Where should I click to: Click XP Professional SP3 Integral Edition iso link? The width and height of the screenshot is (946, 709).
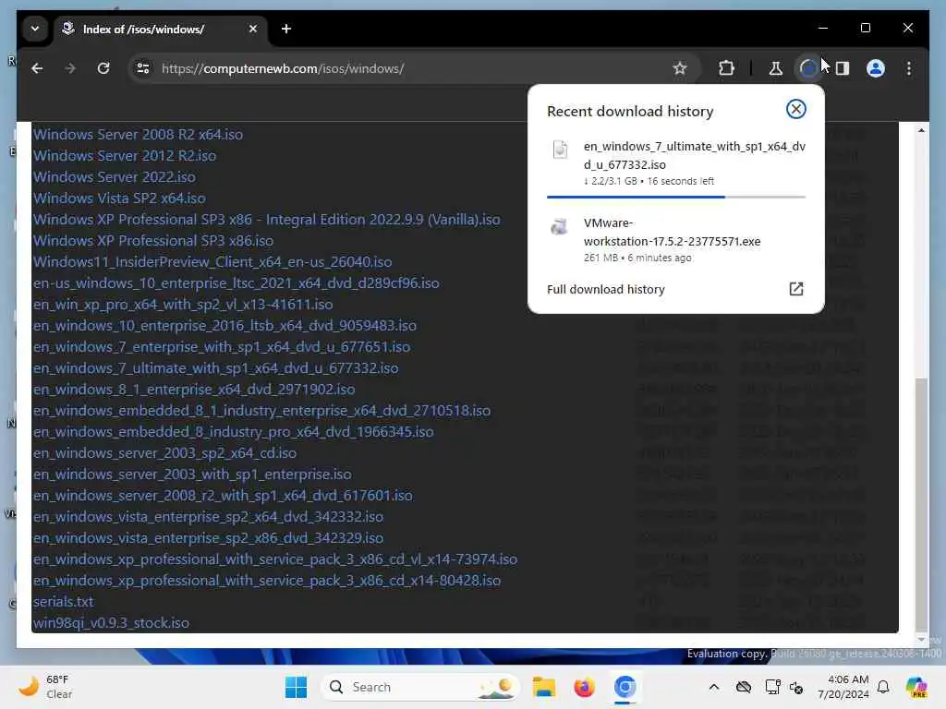click(266, 220)
